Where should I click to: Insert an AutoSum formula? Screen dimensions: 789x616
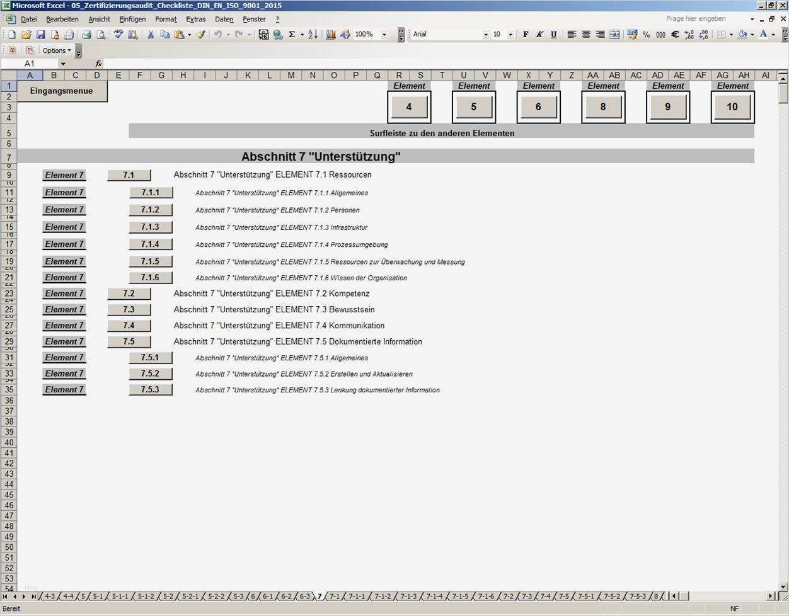[x=292, y=35]
